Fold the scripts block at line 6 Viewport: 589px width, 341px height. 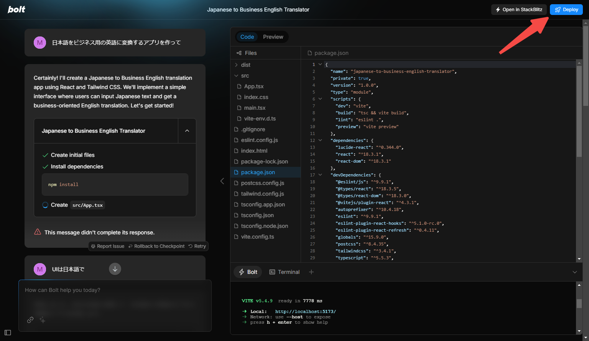(320, 99)
